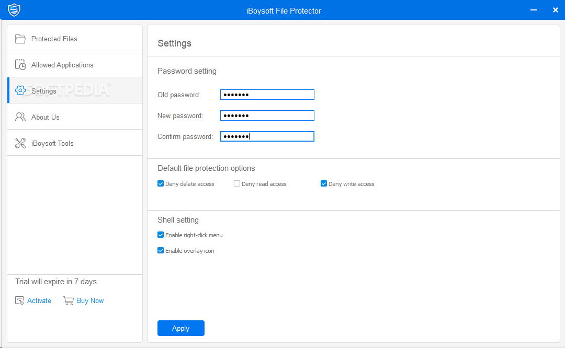Click the 'Old password:' label
Screen dimensions: 565x348
click(x=179, y=95)
